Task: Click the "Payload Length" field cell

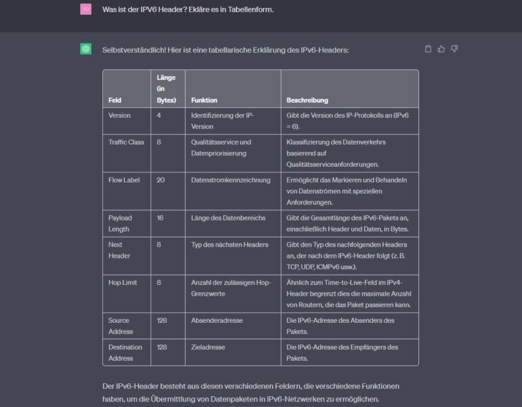Action: 120,223
